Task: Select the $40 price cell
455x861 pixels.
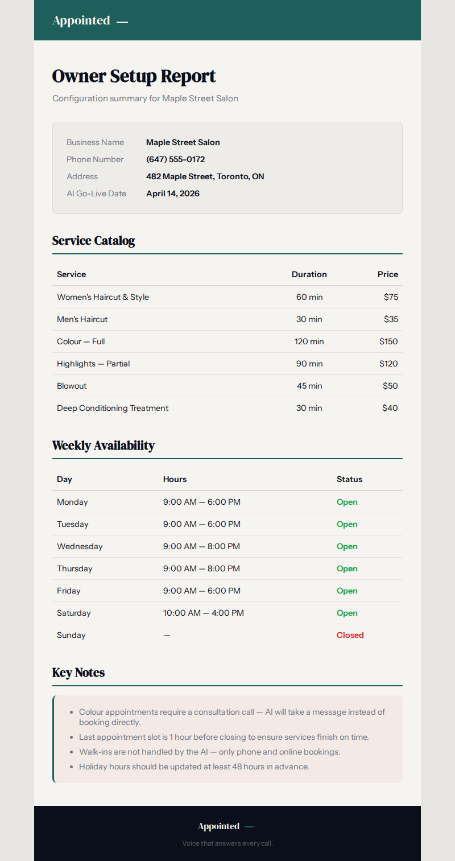Action: [390, 408]
